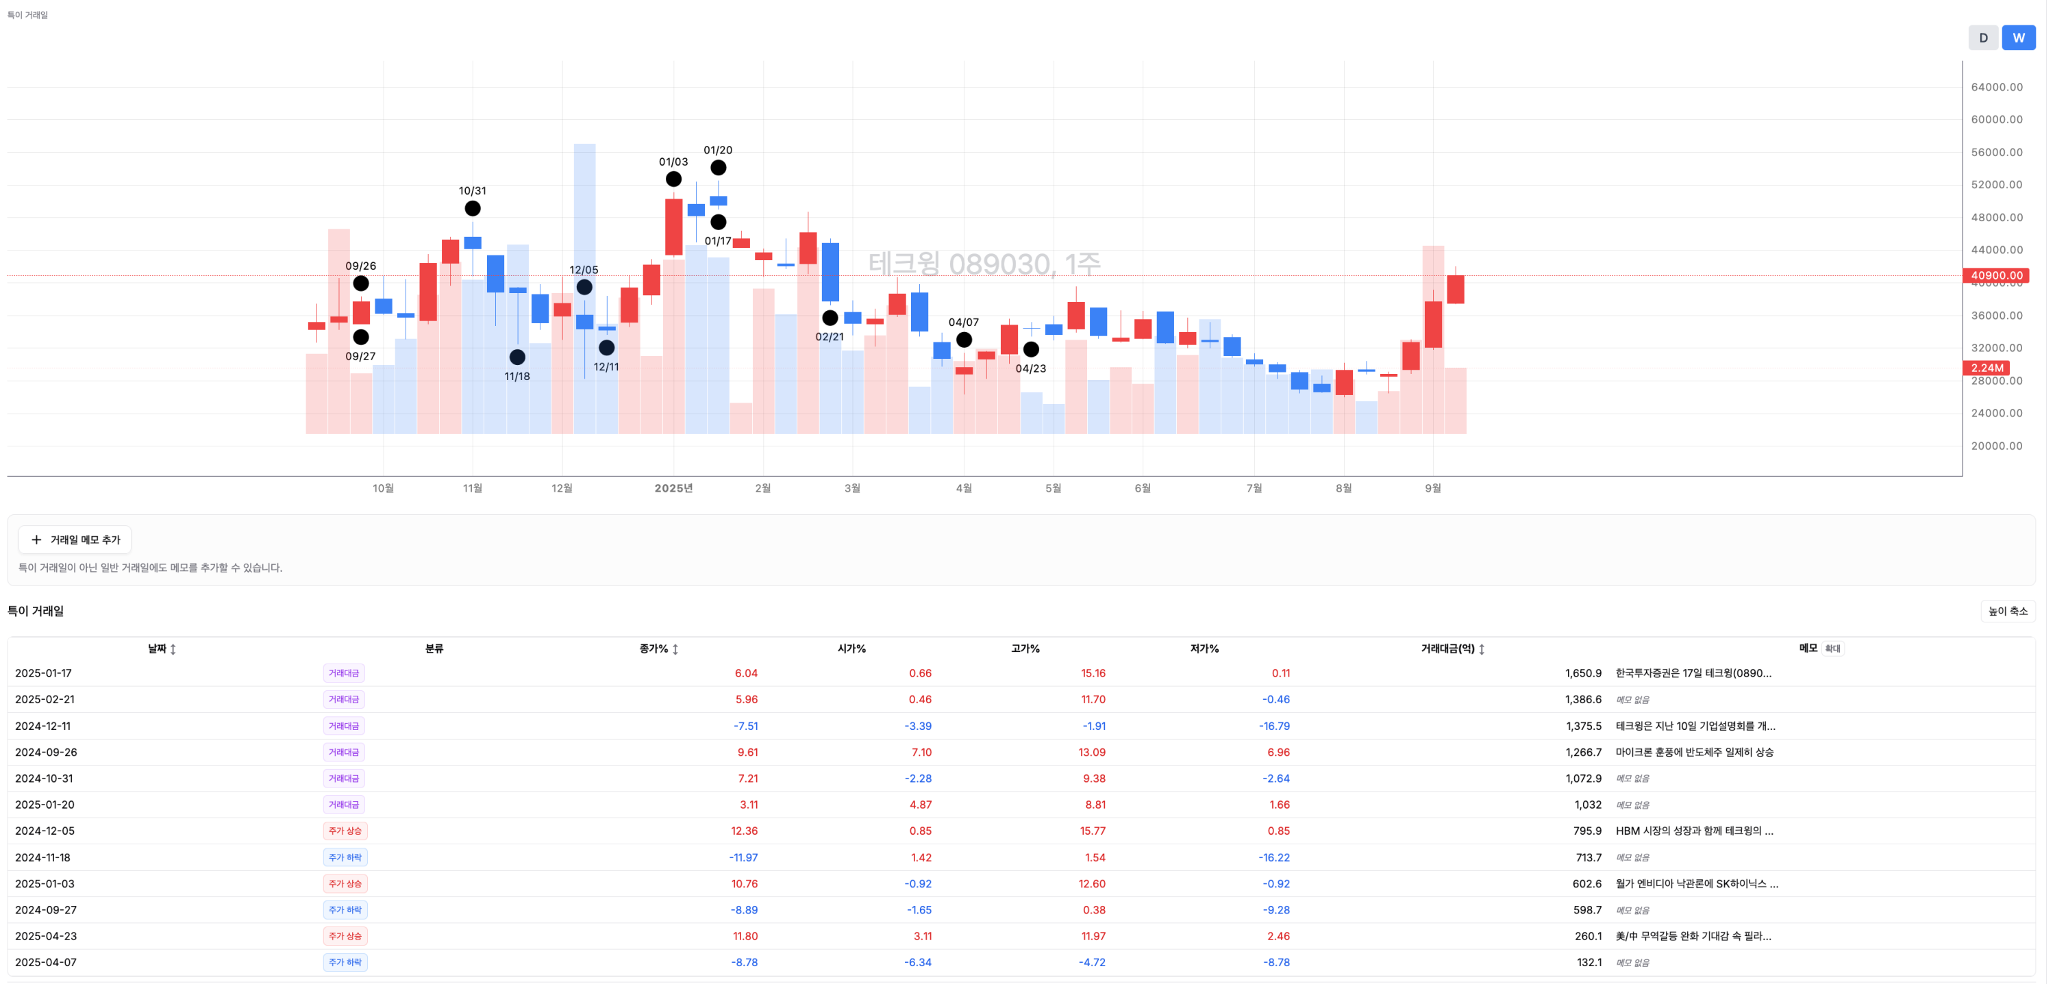Click the 거래일 메모 추가 button
Image resolution: width=2055 pixels, height=984 pixels.
[75, 540]
